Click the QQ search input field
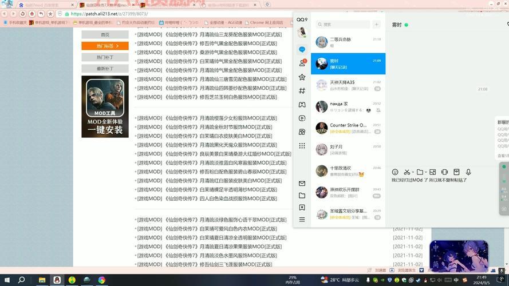509x286 pixels. (343, 25)
